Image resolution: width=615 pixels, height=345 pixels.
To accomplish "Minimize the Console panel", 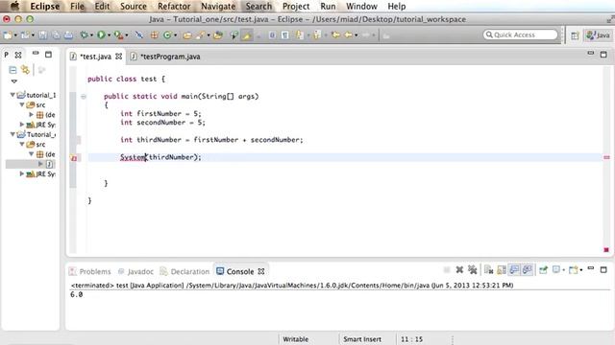I will [591, 268].
